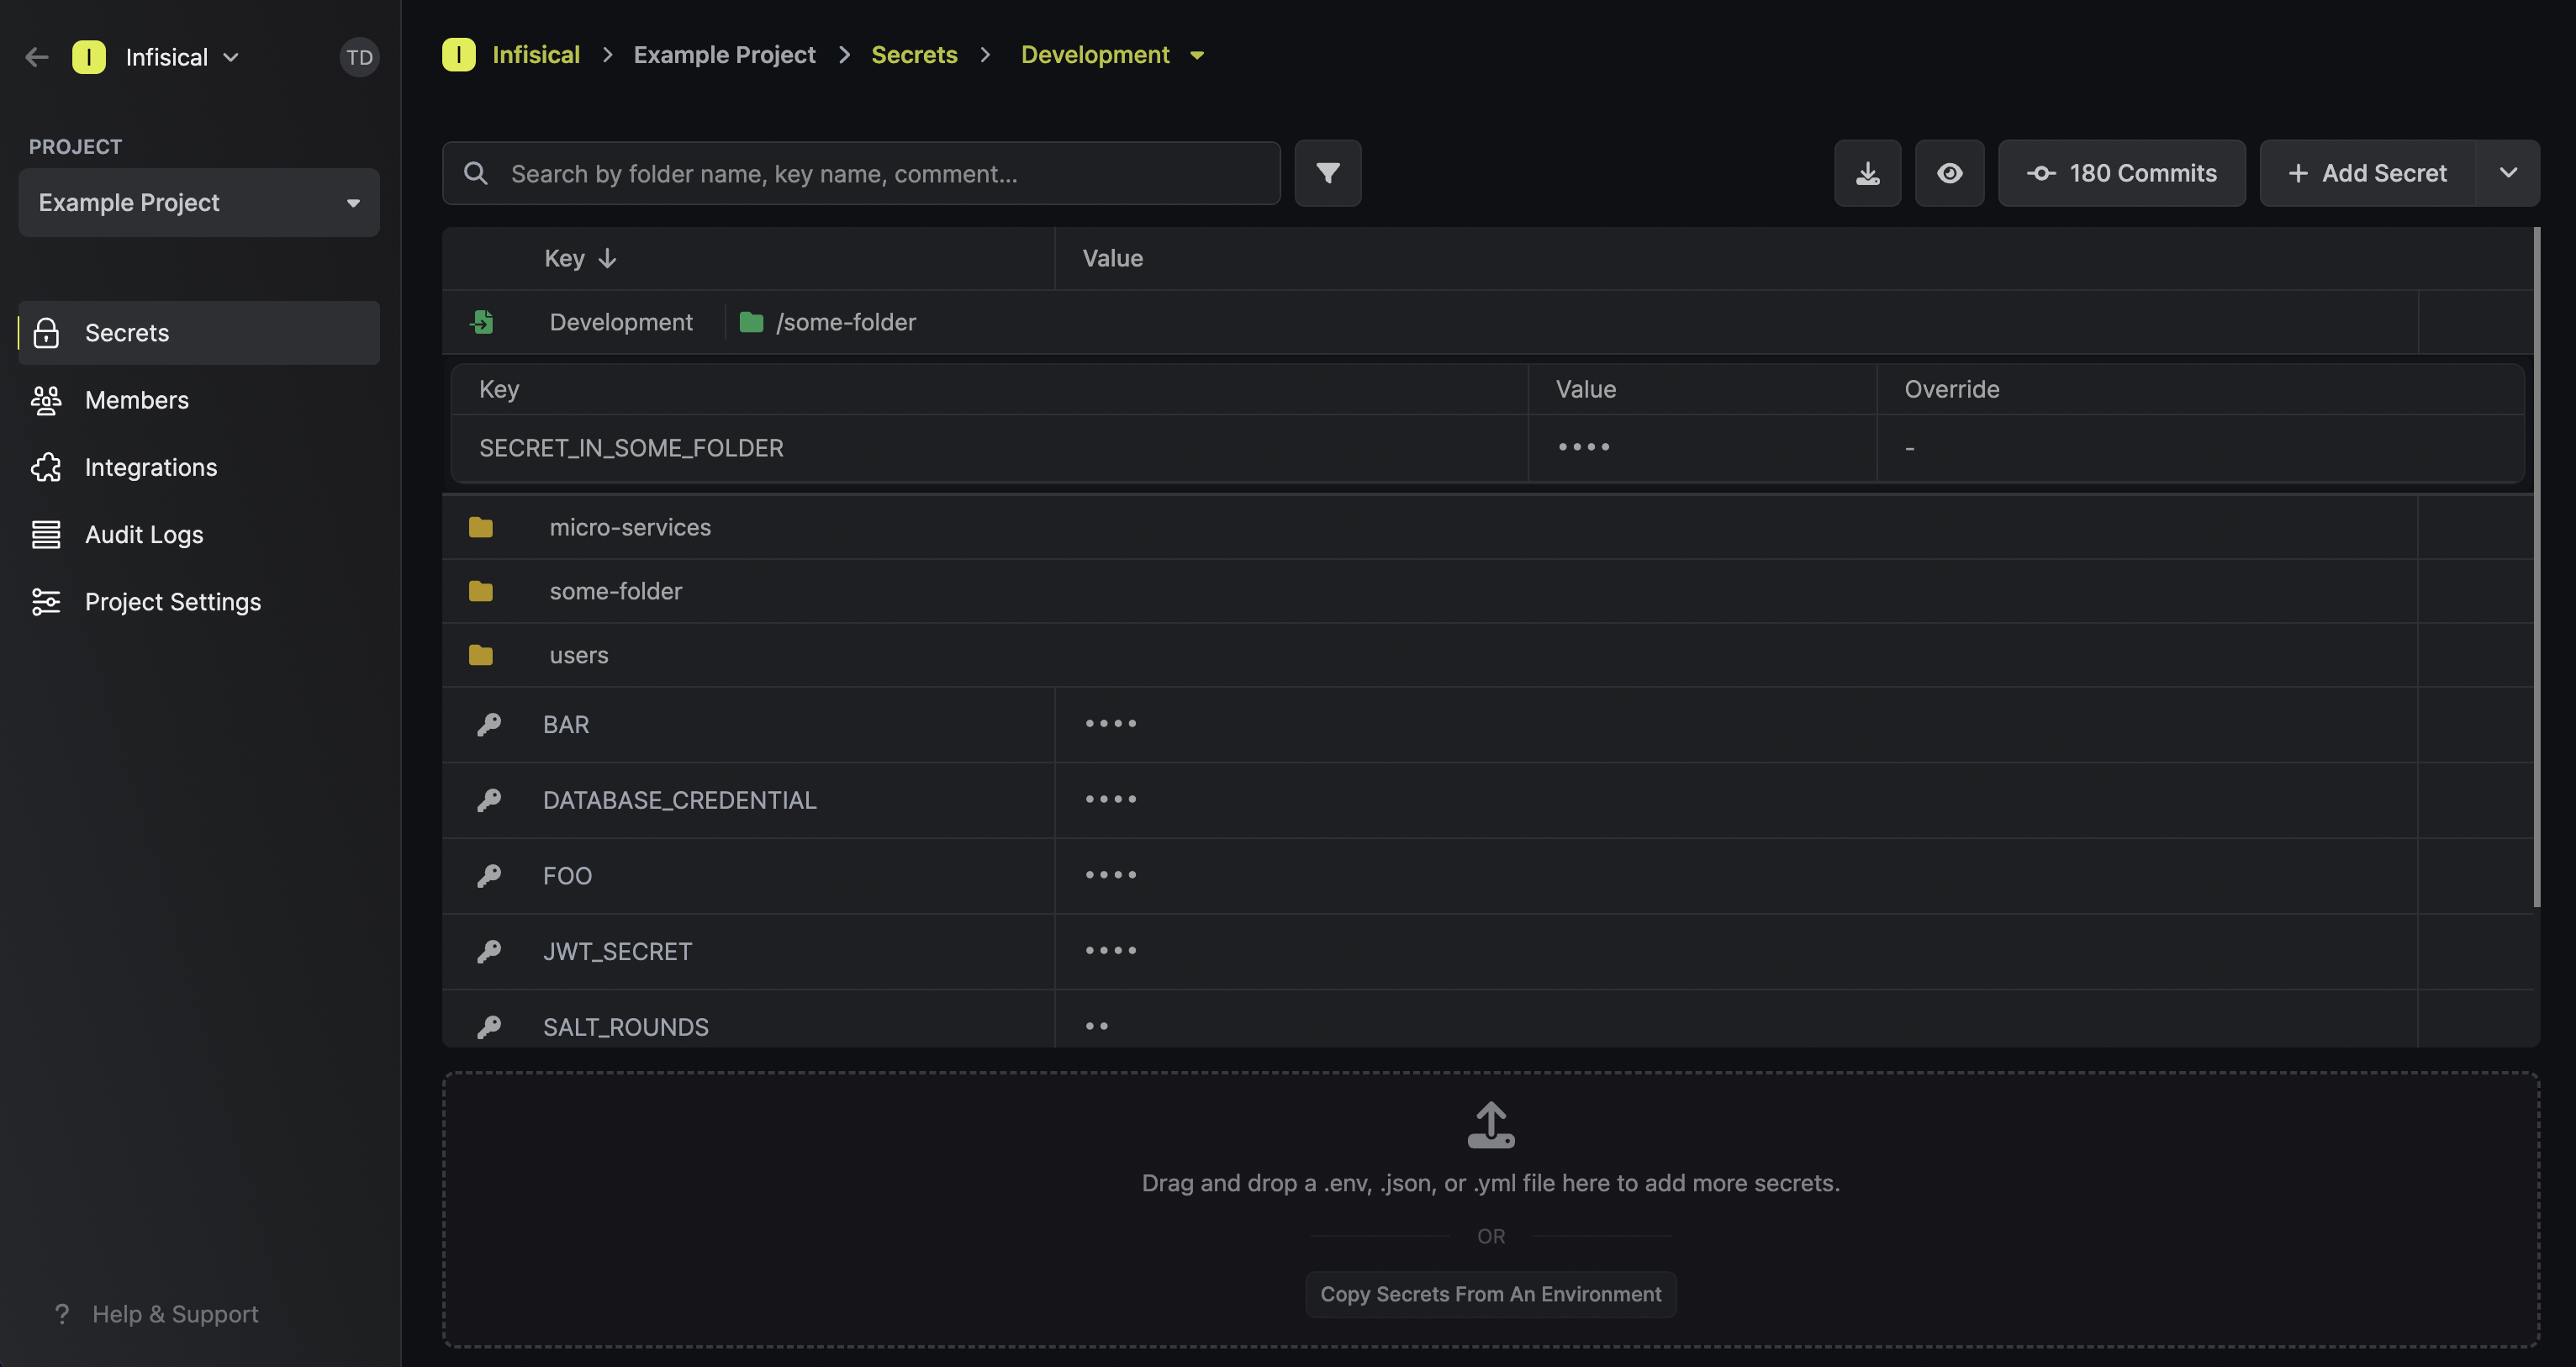Focus the secrets search field

tap(861, 173)
